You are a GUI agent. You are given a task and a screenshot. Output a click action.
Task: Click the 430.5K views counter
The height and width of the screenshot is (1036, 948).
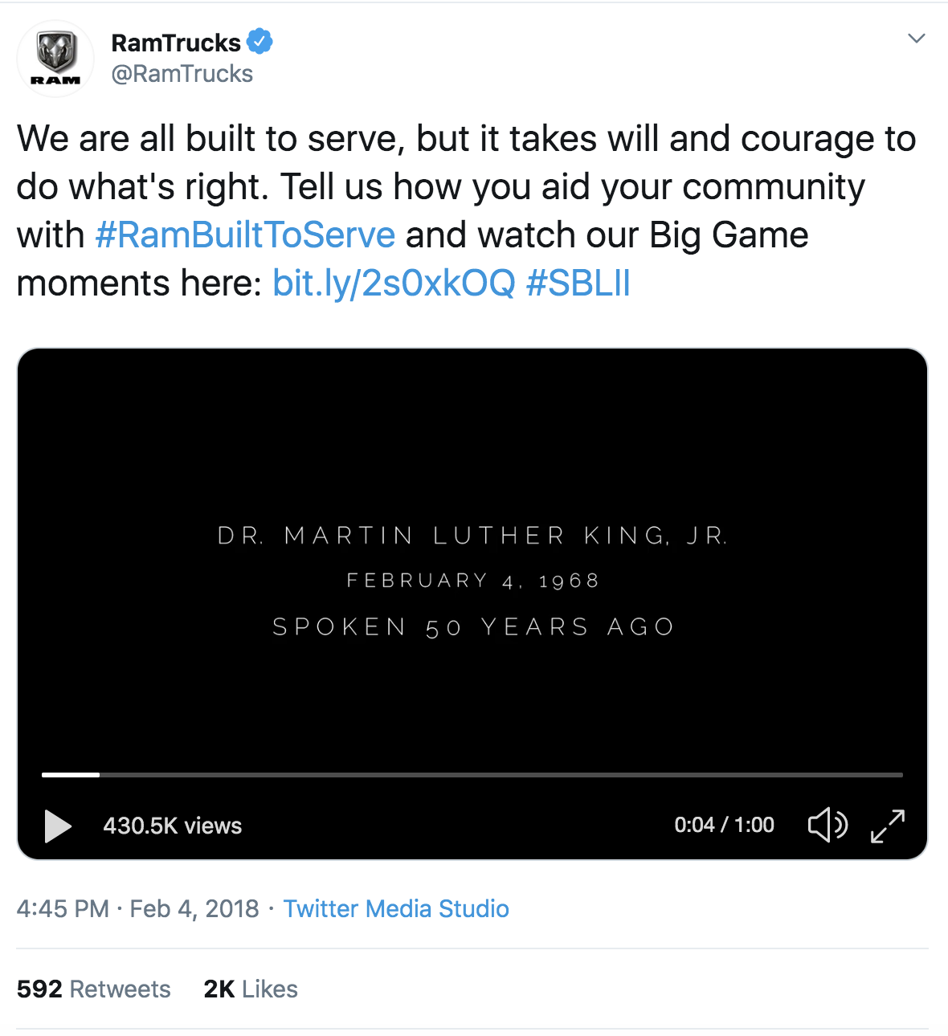[172, 826]
